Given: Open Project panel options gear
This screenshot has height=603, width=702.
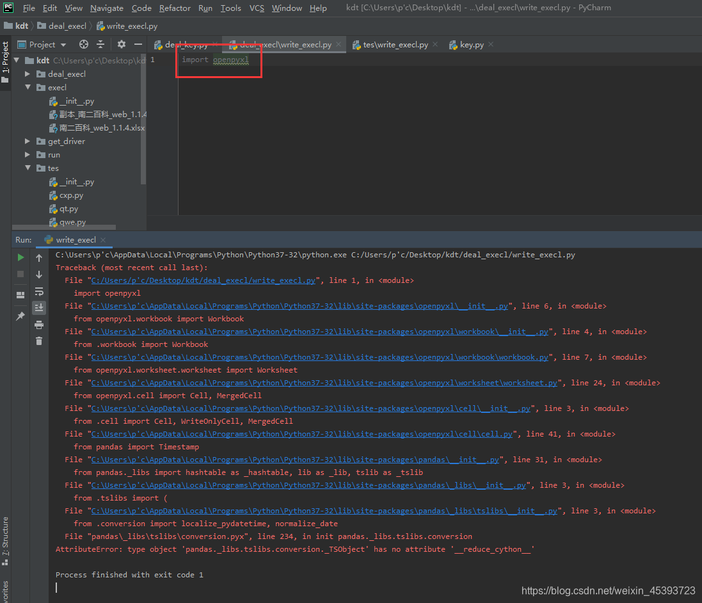Looking at the screenshot, I should click(x=122, y=44).
